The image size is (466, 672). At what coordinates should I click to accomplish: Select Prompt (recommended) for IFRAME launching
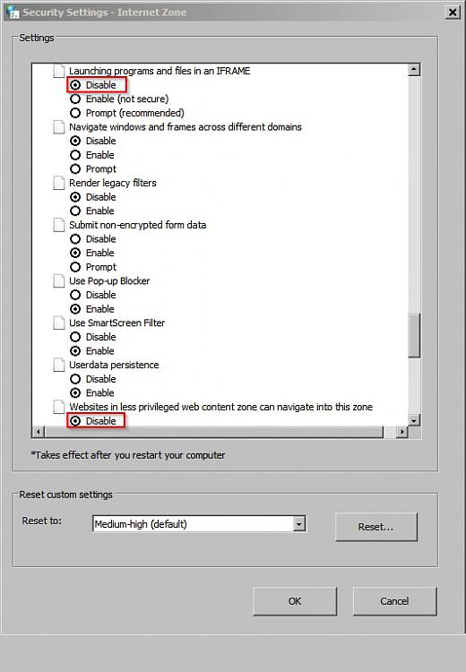[75, 113]
